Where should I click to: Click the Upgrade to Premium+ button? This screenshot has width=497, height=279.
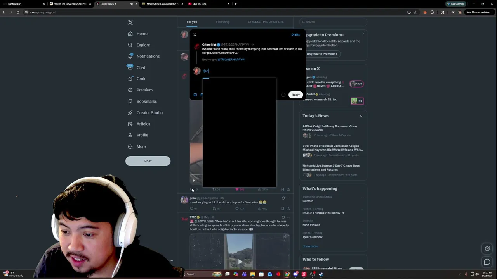point(322,54)
